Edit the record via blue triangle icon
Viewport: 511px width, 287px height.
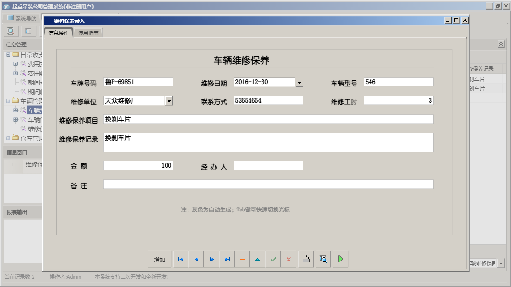click(x=257, y=259)
